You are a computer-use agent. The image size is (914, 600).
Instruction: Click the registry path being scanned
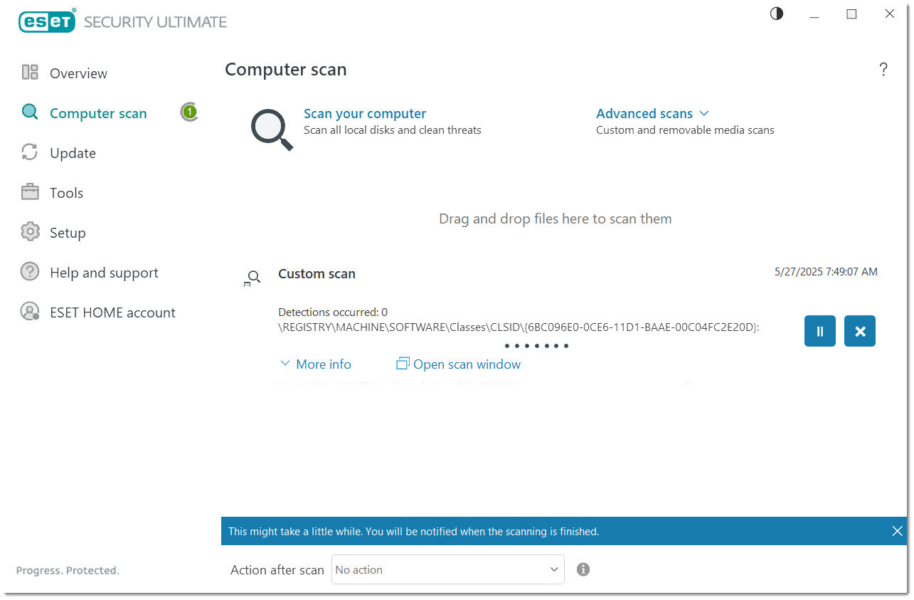point(519,327)
